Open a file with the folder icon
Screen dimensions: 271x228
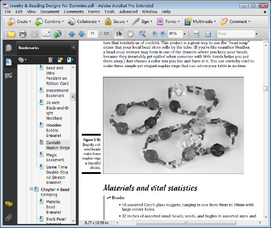(11, 34)
